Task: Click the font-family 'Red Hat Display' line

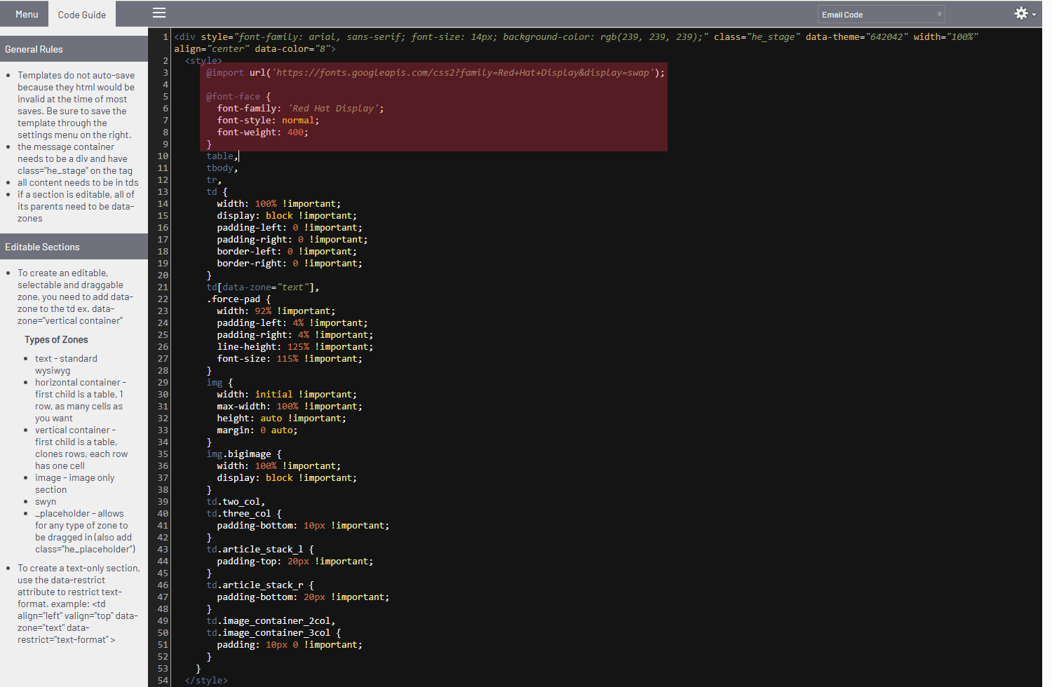Action: [299, 109]
